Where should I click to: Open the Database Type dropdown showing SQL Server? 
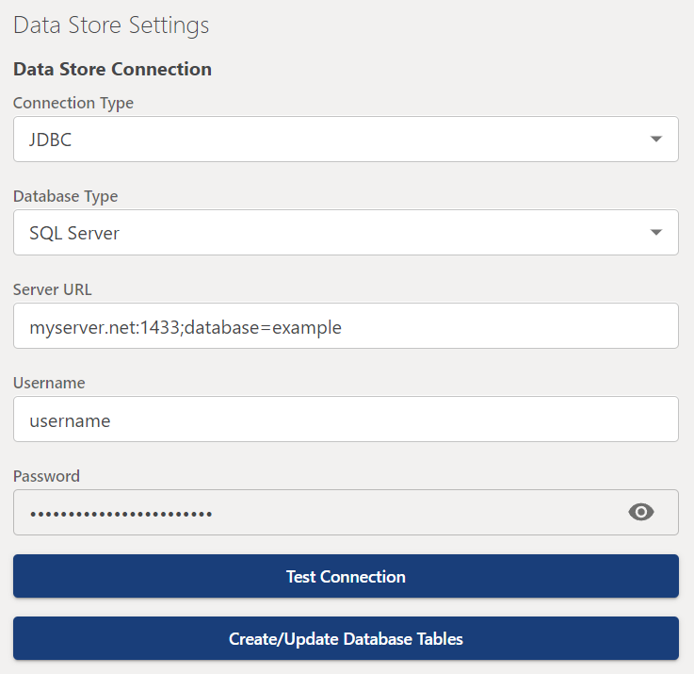pyautogui.click(x=346, y=232)
